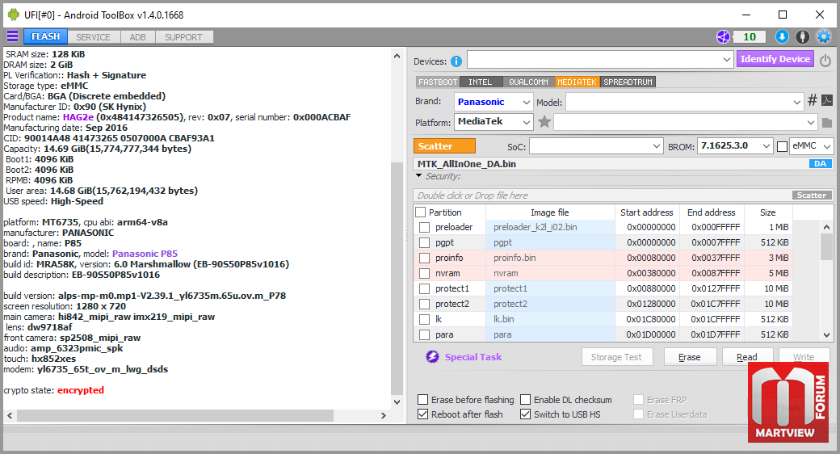Open the SoC dropdown
This screenshot has width=840, height=454.
[x=597, y=145]
